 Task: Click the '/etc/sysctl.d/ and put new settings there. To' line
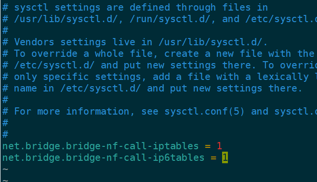click(160, 65)
